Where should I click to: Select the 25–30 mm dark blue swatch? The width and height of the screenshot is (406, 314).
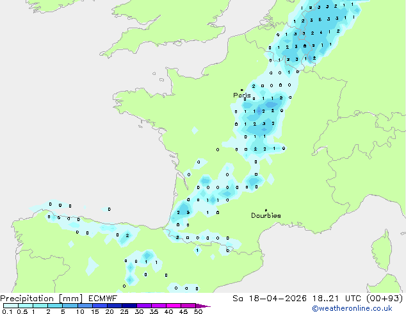click(x=129, y=306)
